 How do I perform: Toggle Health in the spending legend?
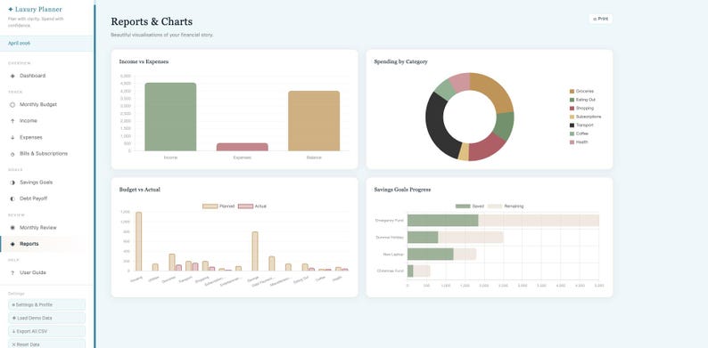pyautogui.click(x=579, y=142)
